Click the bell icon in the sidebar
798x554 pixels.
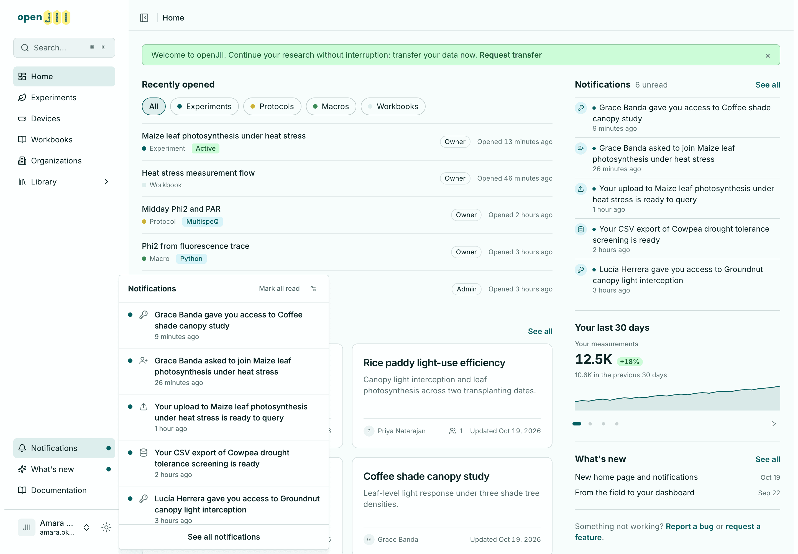(x=22, y=448)
